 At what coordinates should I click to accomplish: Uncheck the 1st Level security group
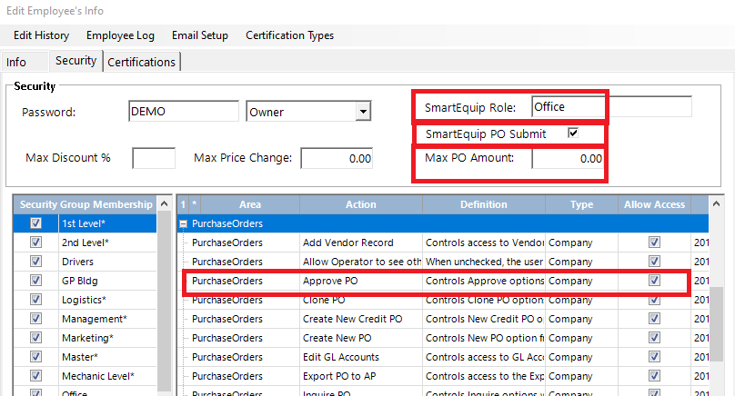pos(35,223)
